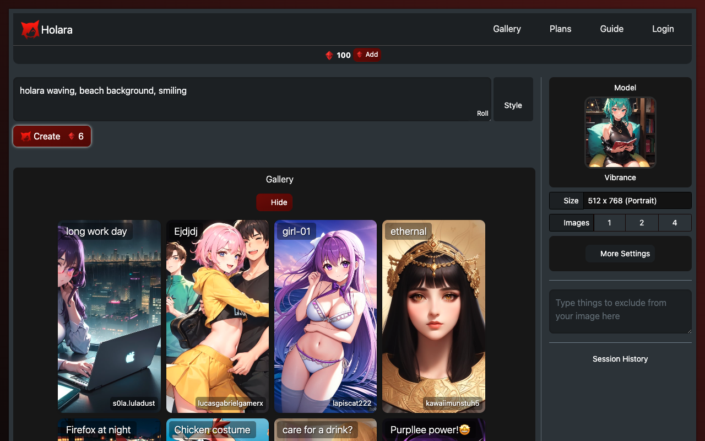Open the 'long work day' gallery image

[x=109, y=316]
